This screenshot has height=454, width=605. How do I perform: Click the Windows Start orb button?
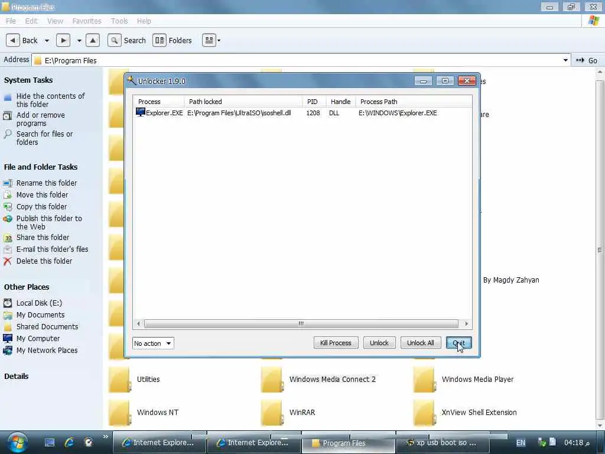click(x=16, y=442)
